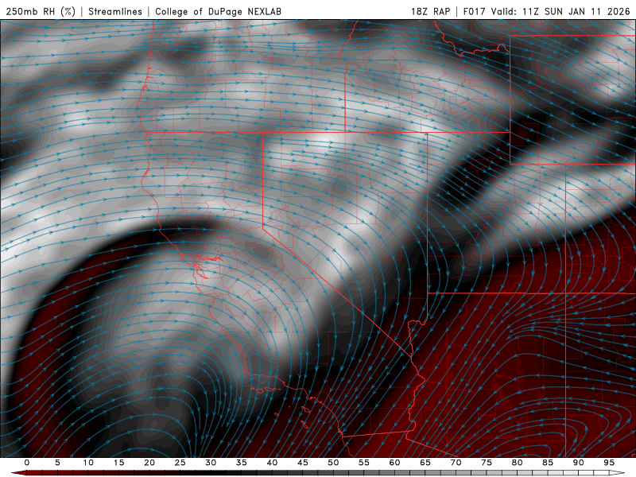The width and height of the screenshot is (636, 477).
Task: Click the colorbar label '55'
Action: click(364, 463)
